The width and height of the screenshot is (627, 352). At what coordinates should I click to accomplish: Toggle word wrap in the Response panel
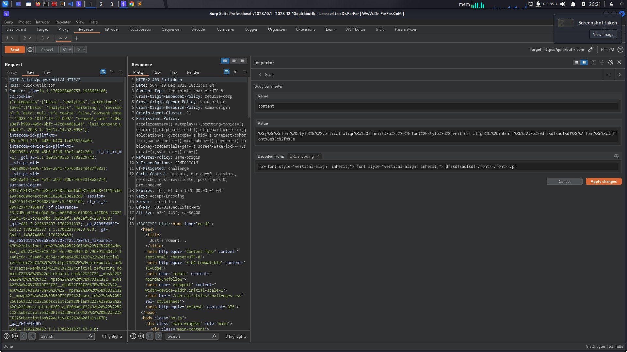coord(227,72)
